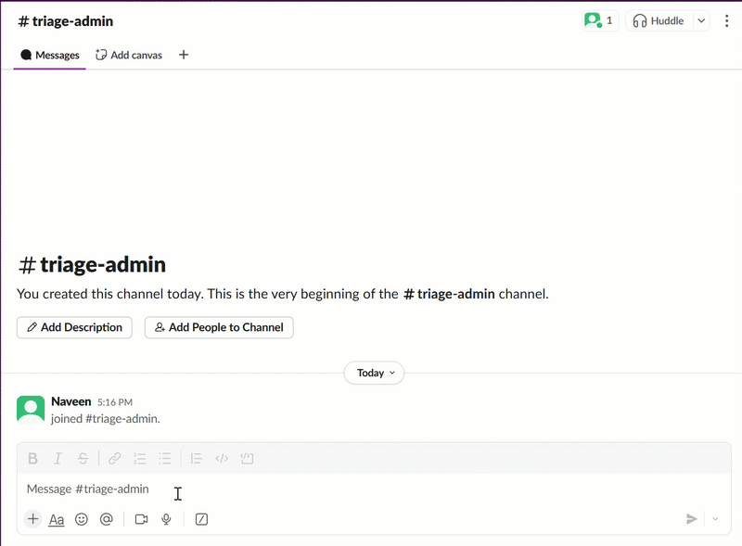The image size is (742, 546).
Task: Switch to the Messages tab
Action: [x=50, y=55]
